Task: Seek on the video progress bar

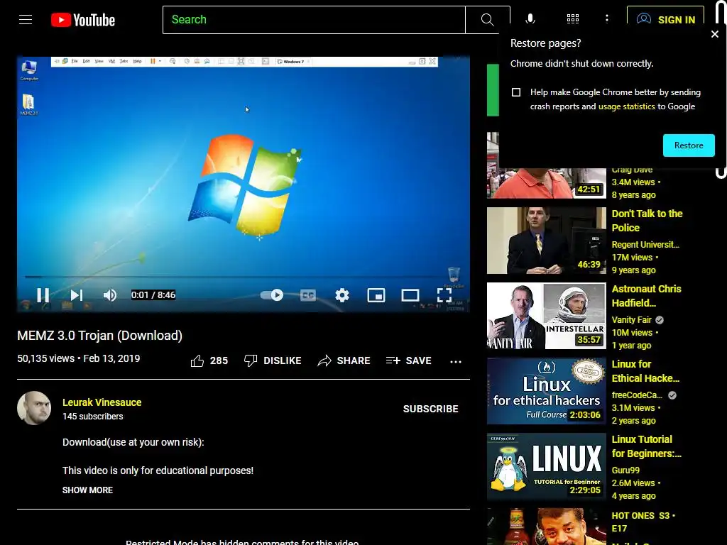Action: tap(243, 277)
